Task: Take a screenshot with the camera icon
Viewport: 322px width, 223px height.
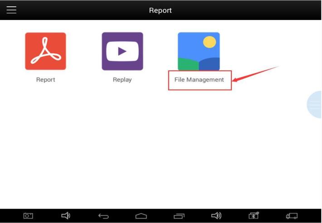Action: click(28, 216)
